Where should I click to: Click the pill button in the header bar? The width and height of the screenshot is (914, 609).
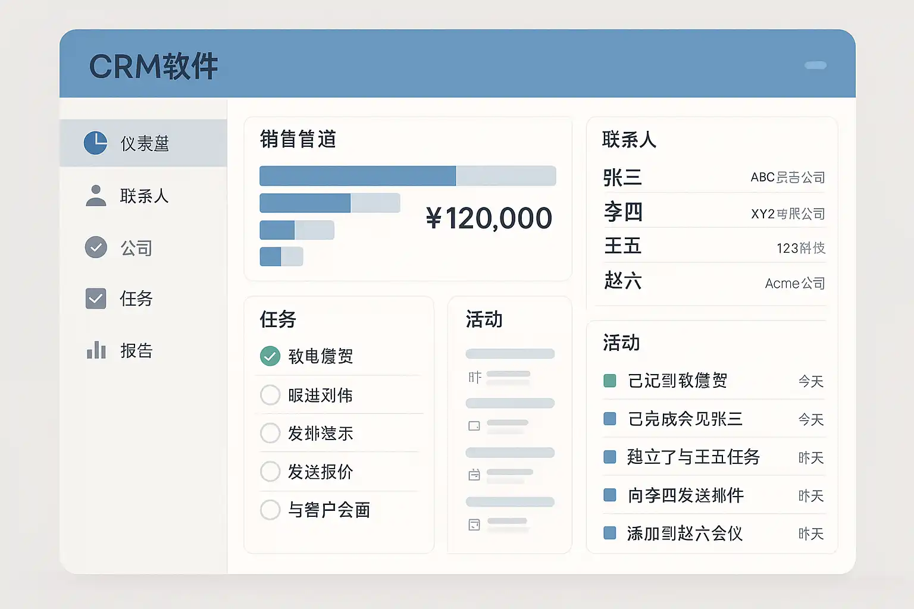pos(815,65)
